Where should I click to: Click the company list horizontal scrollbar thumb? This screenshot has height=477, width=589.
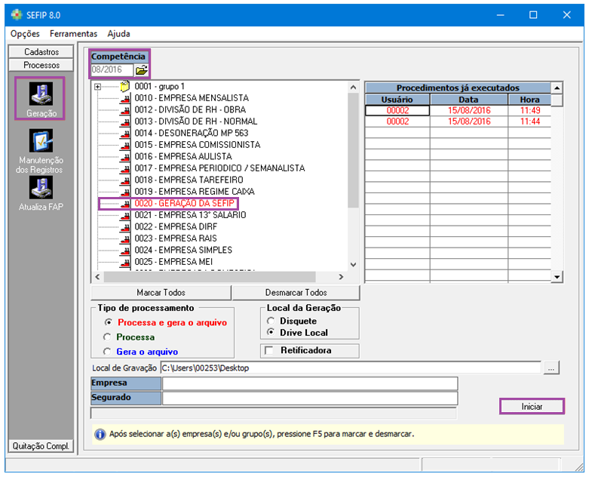point(210,277)
